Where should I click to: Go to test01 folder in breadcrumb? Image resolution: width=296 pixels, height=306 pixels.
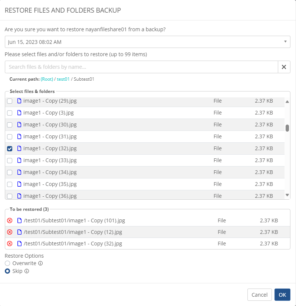[x=63, y=79]
